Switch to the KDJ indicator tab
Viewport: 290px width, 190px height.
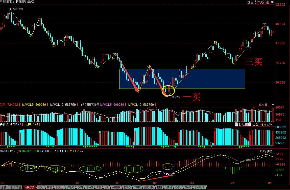coord(40,187)
